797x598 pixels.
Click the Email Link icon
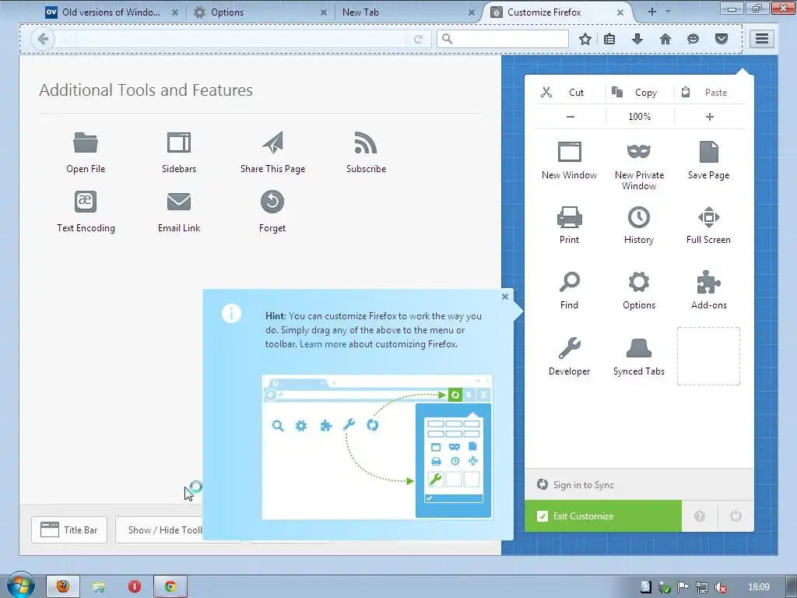[179, 202]
